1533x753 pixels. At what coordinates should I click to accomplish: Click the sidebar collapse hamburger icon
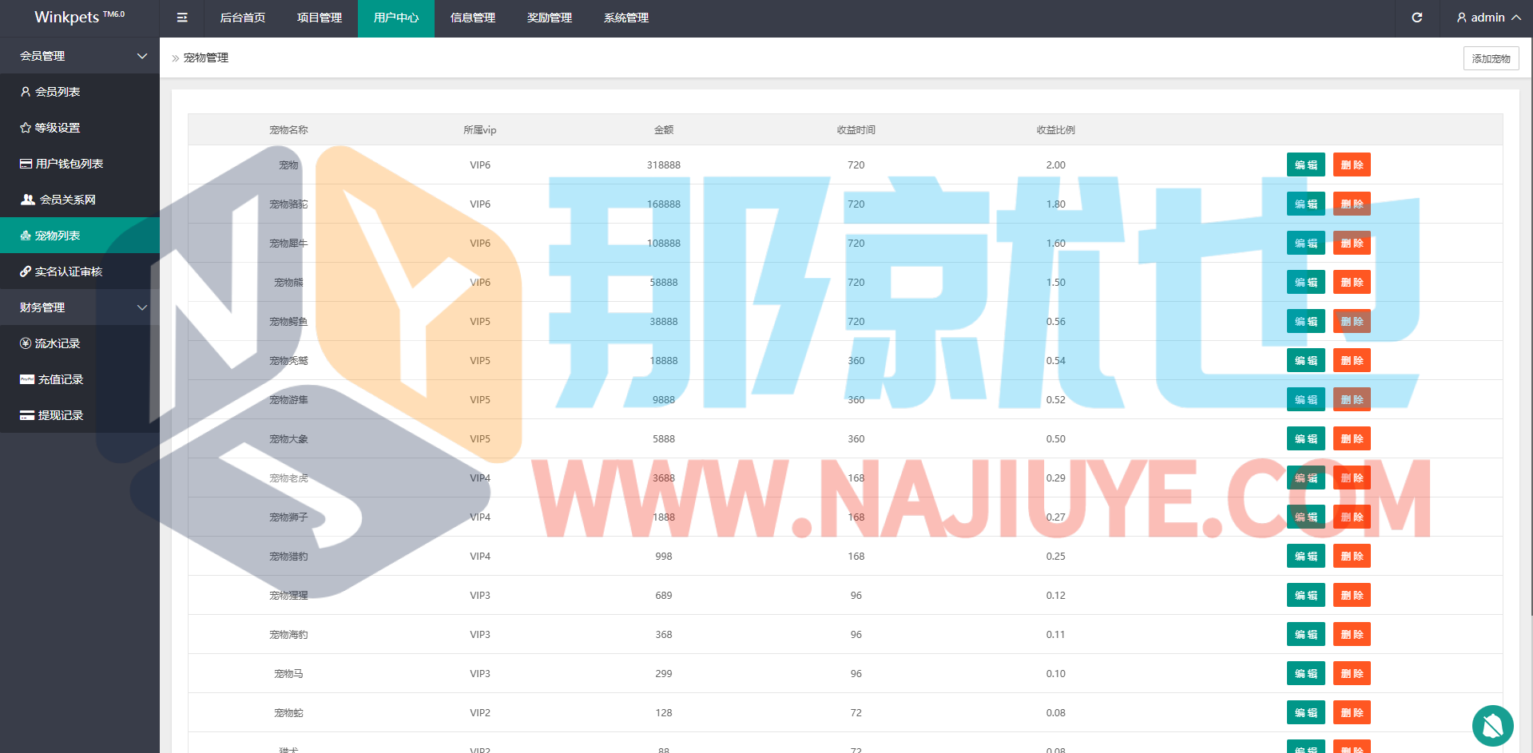pos(182,18)
